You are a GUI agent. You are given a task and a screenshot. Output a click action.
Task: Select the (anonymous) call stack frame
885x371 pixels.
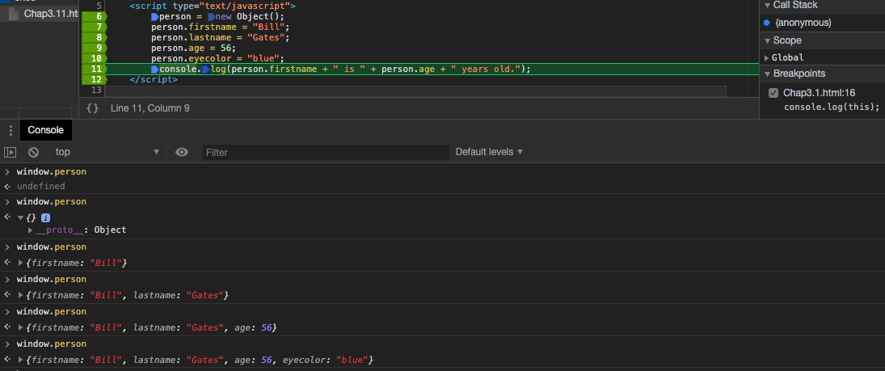tap(803, 23)
